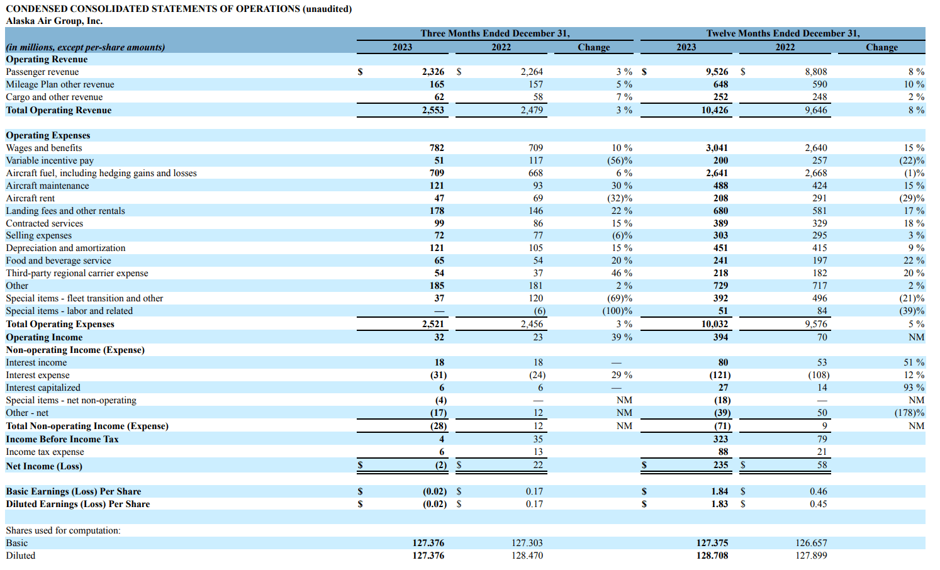Select the "Interest capitalized" row label
The width and height of the screenshot is (940, 570).
pyautogui.click(x=43, y=388)
